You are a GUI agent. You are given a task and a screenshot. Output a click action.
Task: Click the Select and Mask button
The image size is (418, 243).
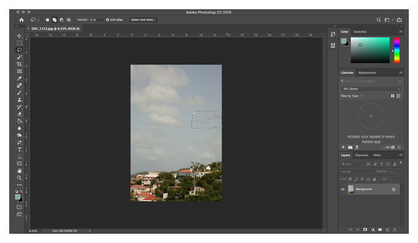pos(143,20)
